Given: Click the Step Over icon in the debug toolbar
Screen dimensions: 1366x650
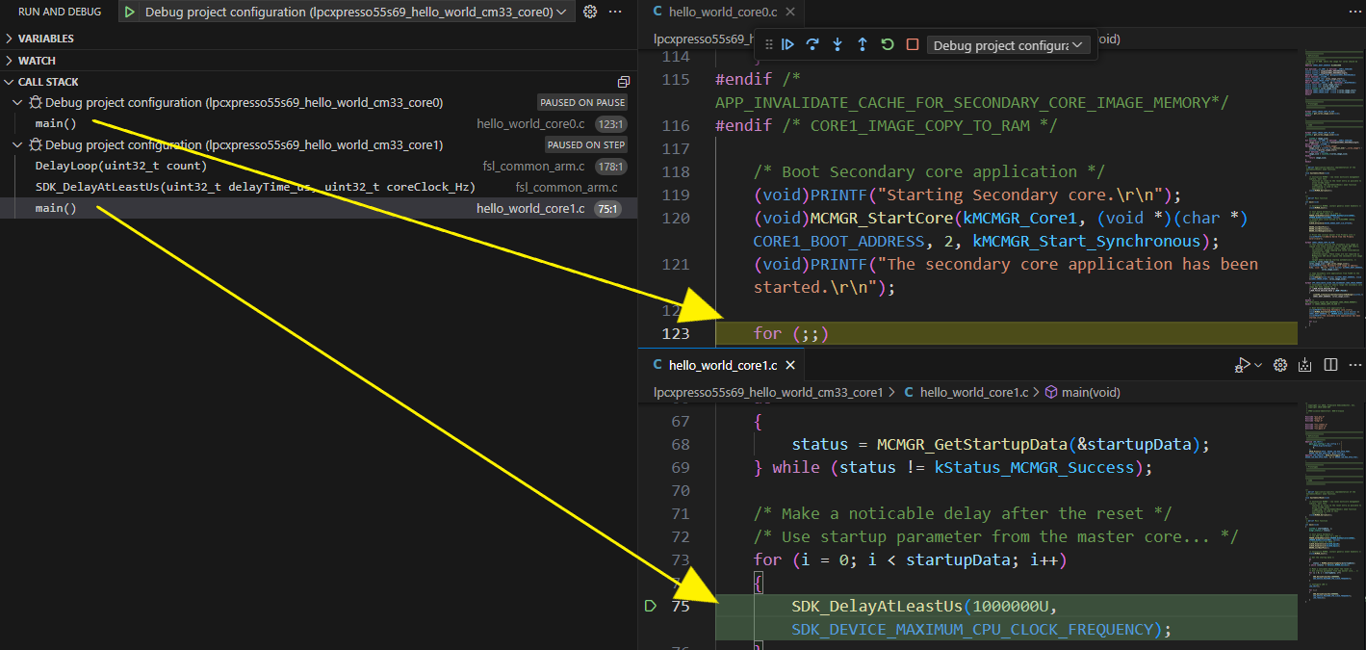Looking at the screenshot, I should point(812,44).
